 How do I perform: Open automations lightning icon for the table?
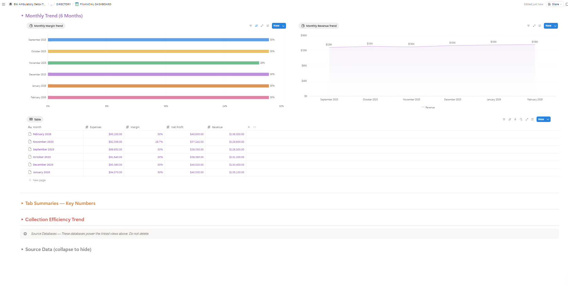click(515, 119)
